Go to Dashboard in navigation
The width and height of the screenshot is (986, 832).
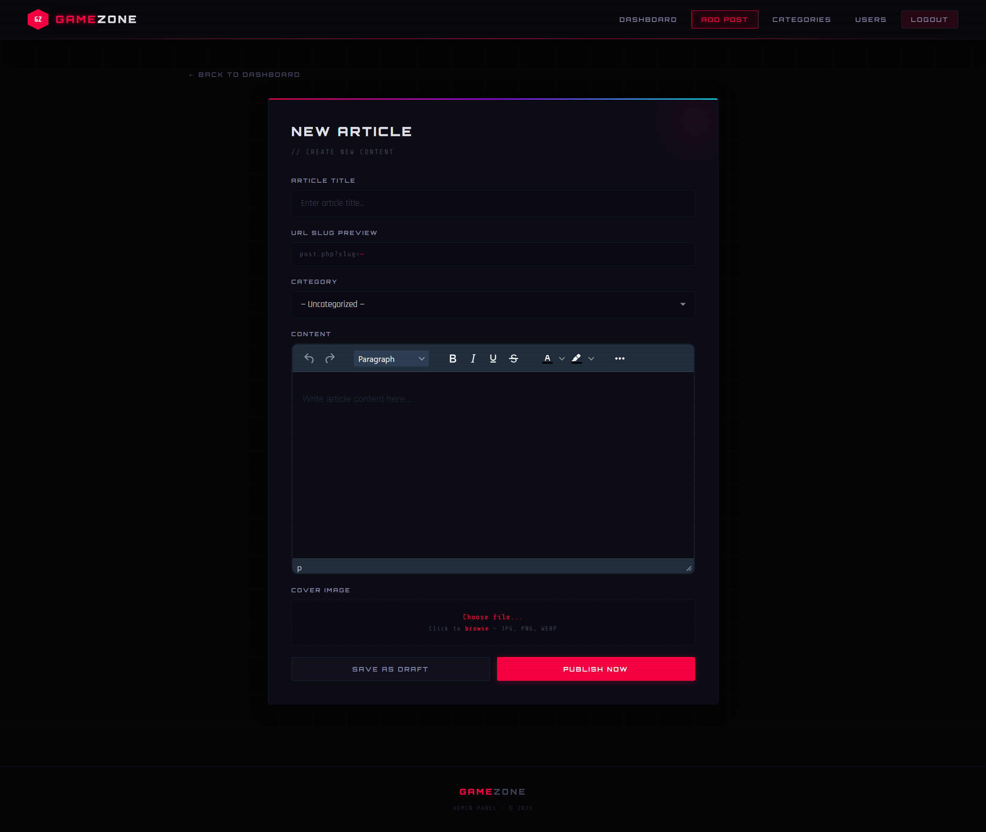648,19
